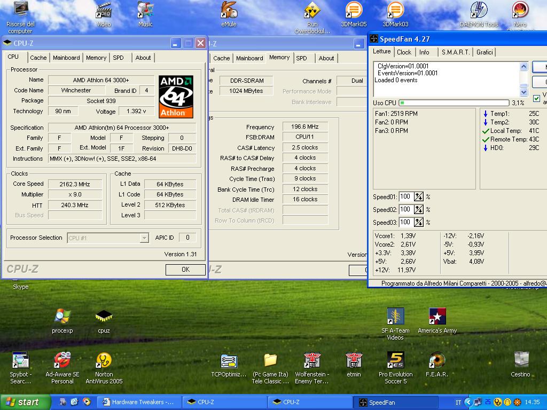The width and height of the screenshot is (547, 410).
Task: Launch the eMule desktop icon
Action: pos(229,15)
